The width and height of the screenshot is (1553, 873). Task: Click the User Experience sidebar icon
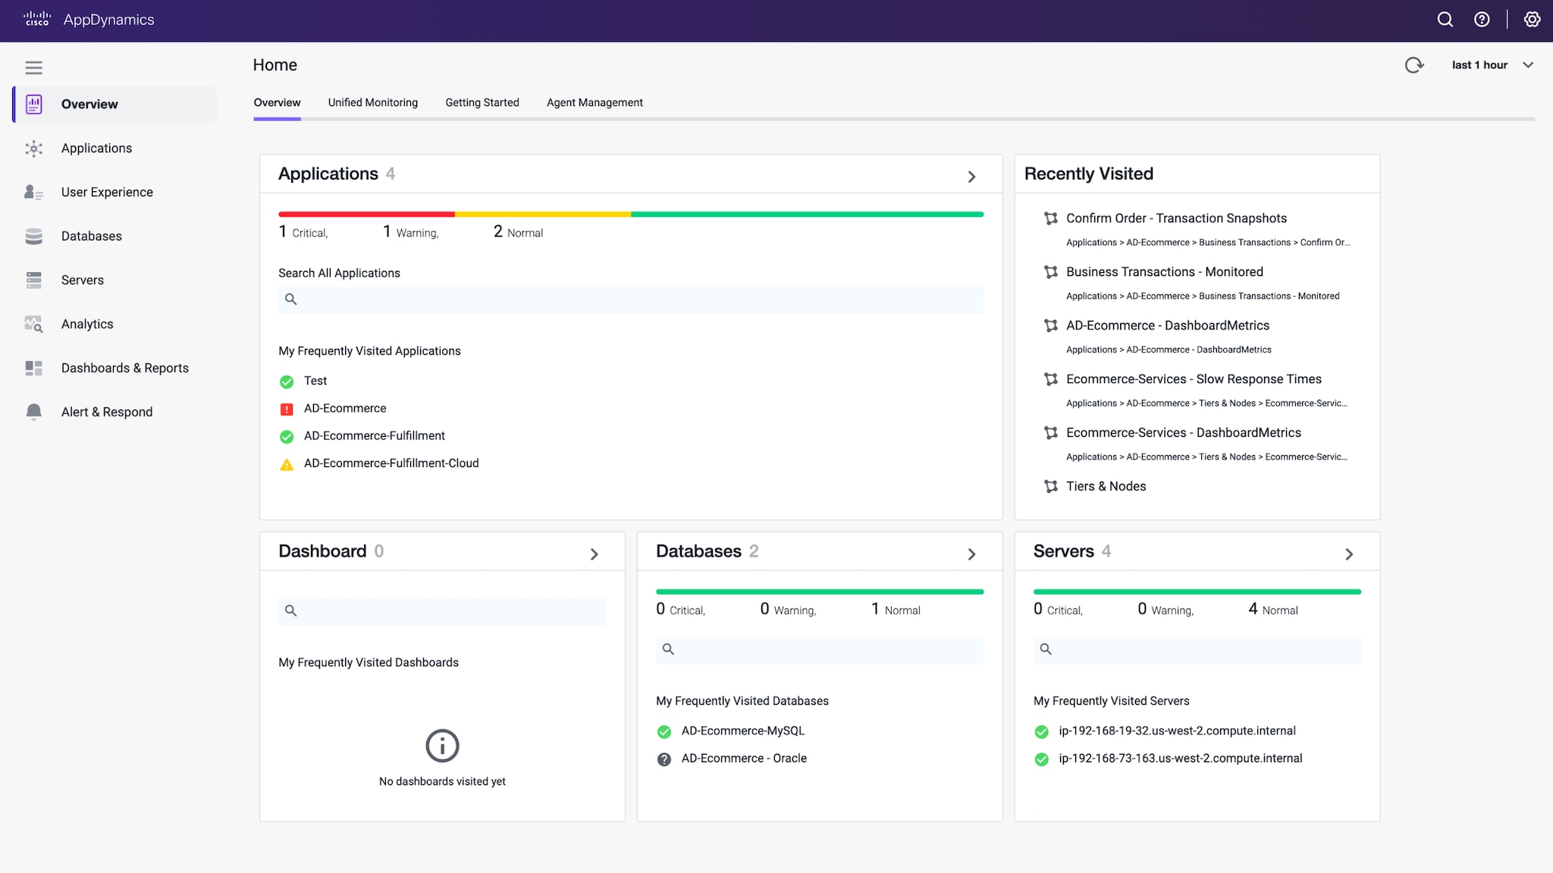tap(34, 192)
